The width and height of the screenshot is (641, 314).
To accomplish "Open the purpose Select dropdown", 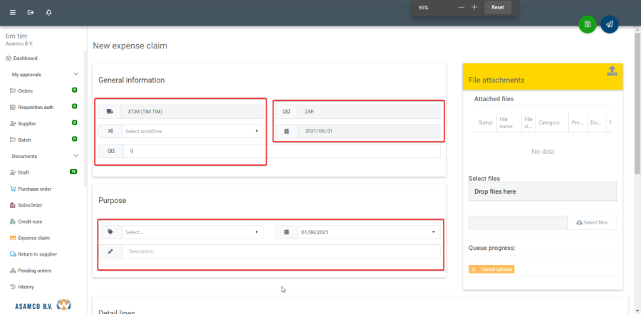I will [x=189, y=232].
